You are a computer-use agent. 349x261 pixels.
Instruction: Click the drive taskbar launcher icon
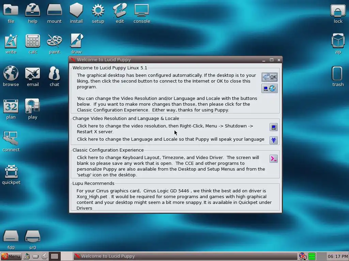[35, 256]
